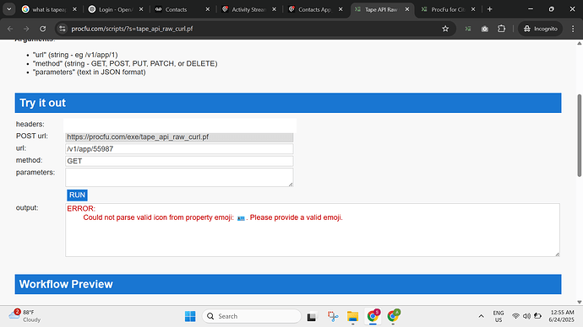Open a new browser tab
This screenshot has width=583, height=327.
coord(490,9)
